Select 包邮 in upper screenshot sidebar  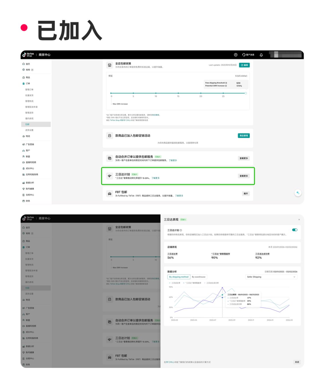pyautogui.click(x=36, y=124)
